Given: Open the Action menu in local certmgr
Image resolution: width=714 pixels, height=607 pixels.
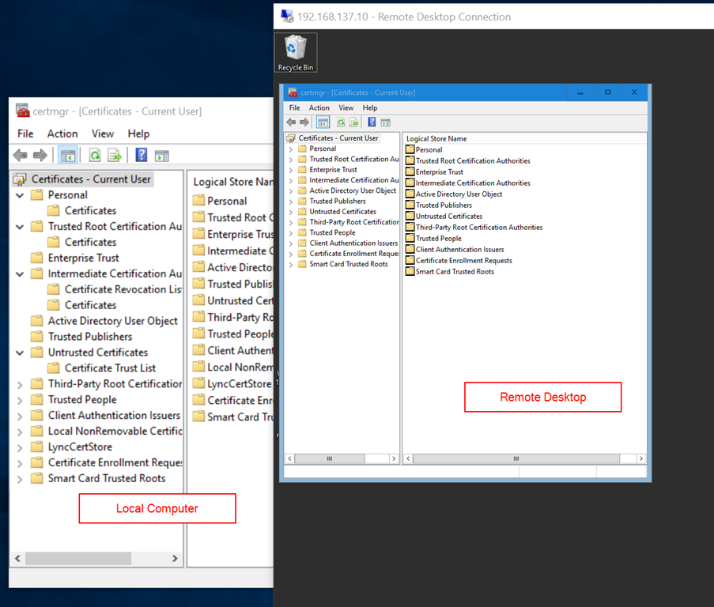Looking at the screenshot, I should (62, 134).
